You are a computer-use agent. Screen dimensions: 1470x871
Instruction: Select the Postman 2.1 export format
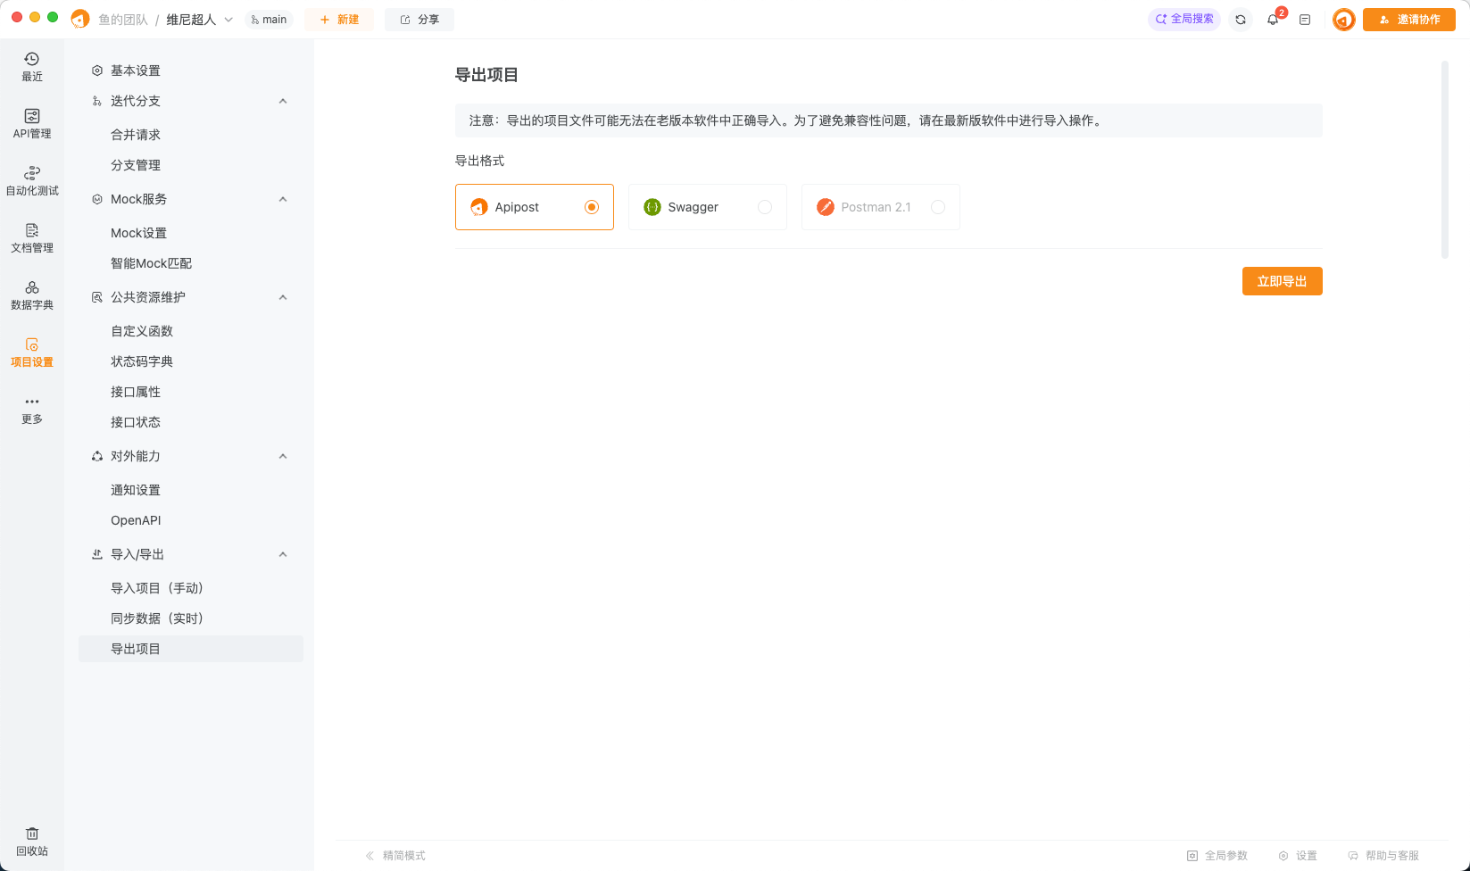(x=880, y=207)
